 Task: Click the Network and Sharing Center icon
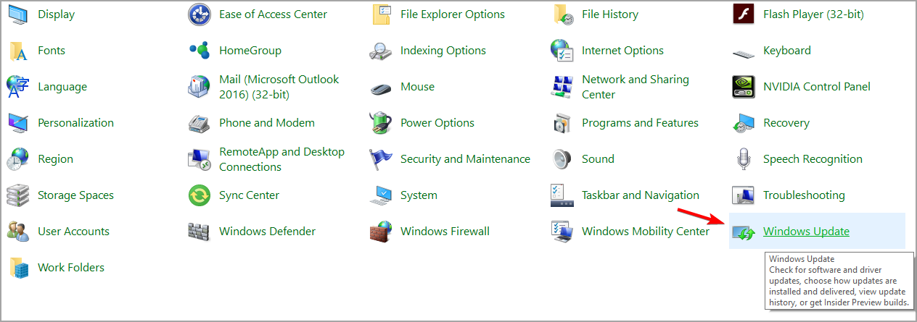pyautogui.click(x=562, y=87)
